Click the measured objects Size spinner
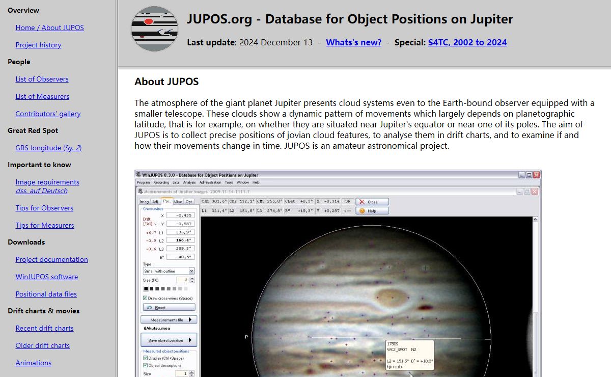The width and height of the screenshot is (611, 377). [192, 373]
